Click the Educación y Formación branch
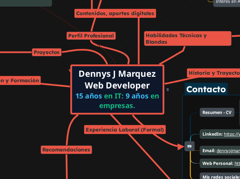Screen dimensions: 240x179 20,81
